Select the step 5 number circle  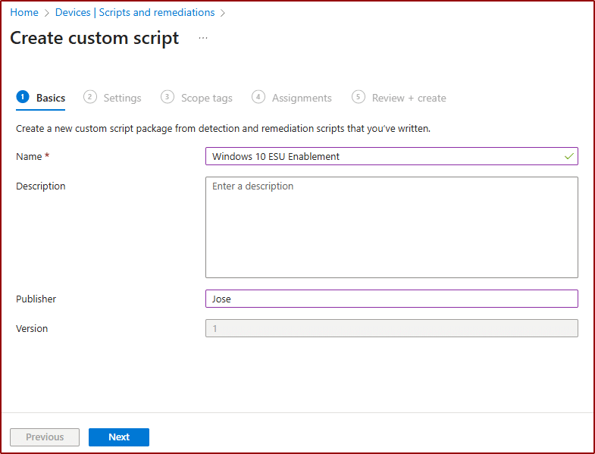pyautogui.click(x=359, y=97)
